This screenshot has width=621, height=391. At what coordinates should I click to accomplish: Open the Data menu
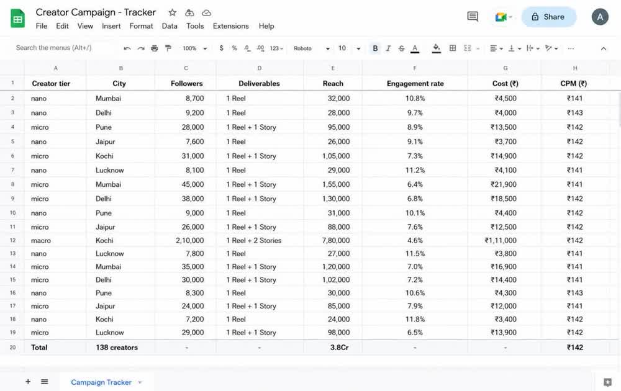coord(170,26)
